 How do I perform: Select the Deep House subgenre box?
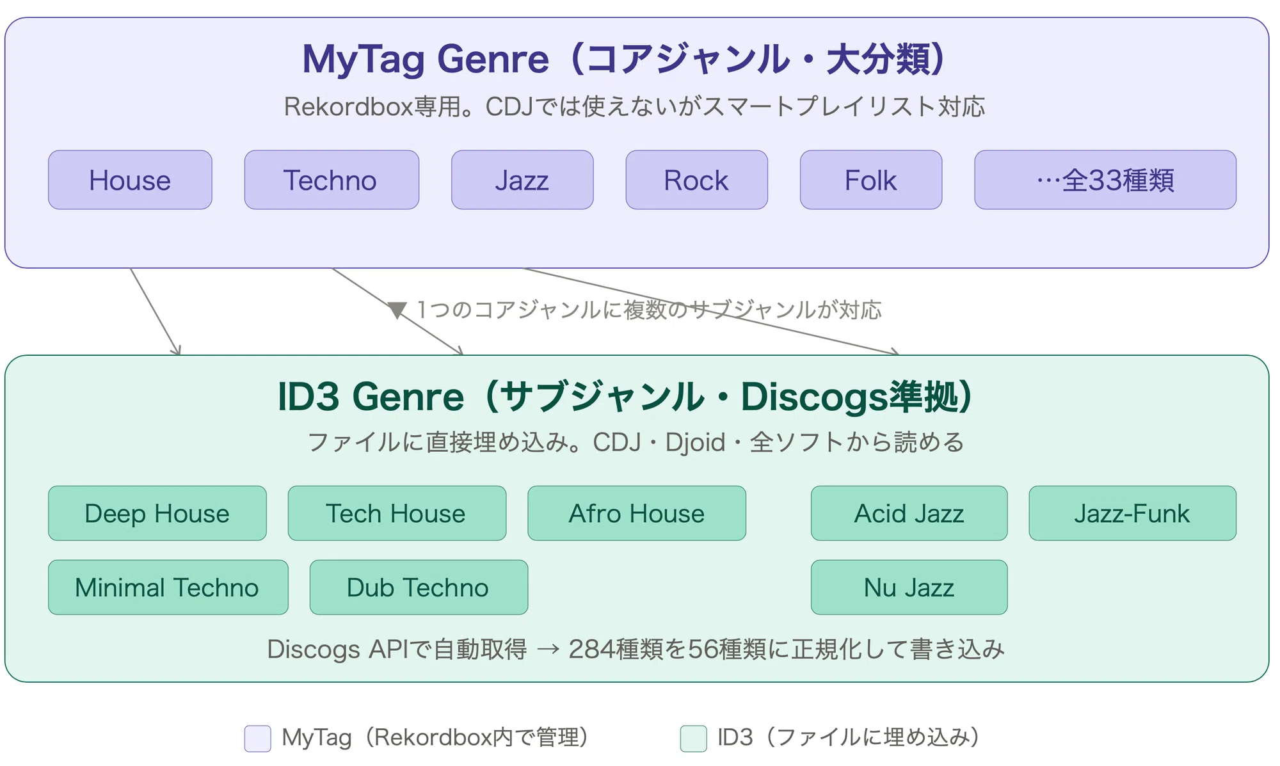click(x=157, y=513)
